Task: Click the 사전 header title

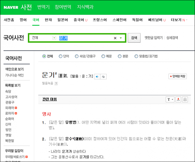Action: (x=26, y=7)
